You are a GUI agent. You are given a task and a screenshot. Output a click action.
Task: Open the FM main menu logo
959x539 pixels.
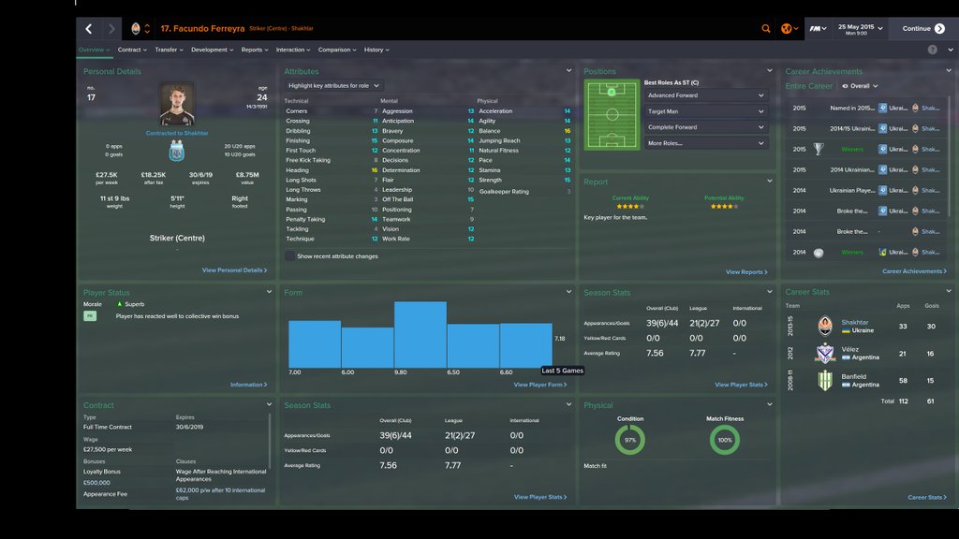click(x=818, y=29)
